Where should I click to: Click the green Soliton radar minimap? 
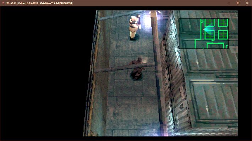coord(204,34)
